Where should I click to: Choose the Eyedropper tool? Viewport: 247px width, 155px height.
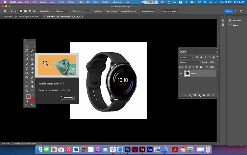click(x=27, y=59)
